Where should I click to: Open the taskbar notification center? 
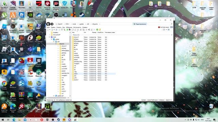pyautogui.click(x=214, y=120)
